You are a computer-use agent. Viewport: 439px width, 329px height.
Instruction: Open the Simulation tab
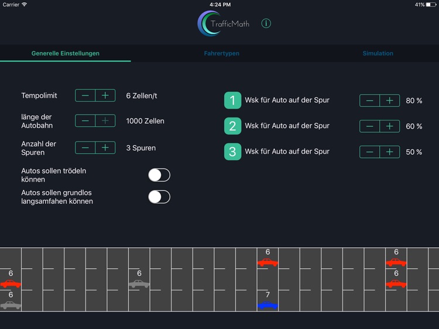pyautogui.click(x=378, y=53)
